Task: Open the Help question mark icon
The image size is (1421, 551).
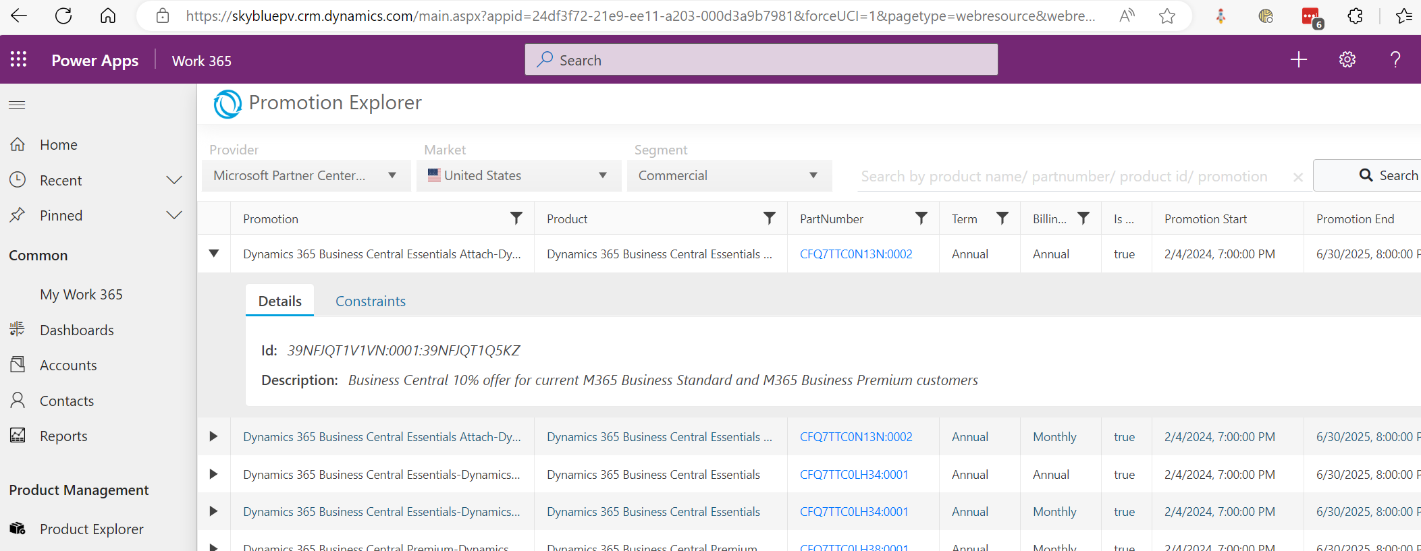Action: (1395, 59)
